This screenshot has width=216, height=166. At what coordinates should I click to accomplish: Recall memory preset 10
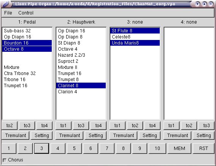point(157,148)
